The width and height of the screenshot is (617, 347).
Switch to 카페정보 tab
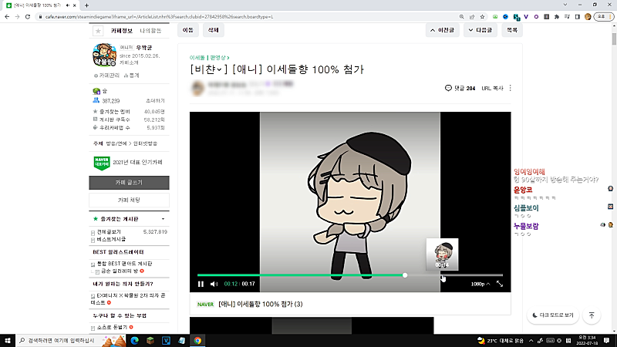point(122,31)
